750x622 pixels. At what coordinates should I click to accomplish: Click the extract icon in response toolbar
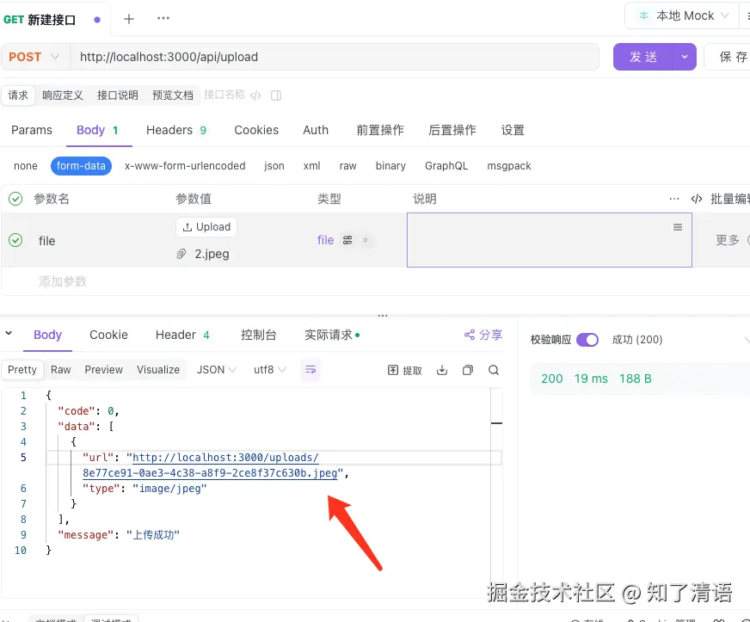[393, 370]
